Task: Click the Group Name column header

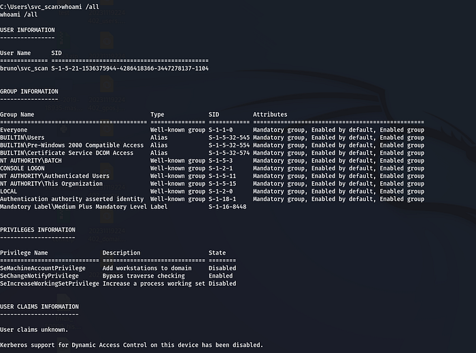Action: point(17,115)
